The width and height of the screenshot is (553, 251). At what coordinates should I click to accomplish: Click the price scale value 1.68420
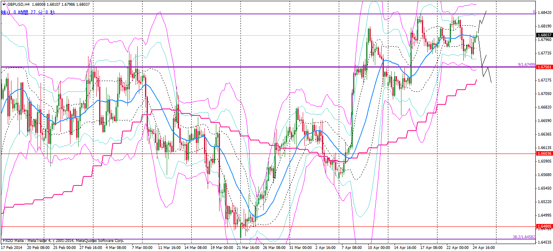tap(544, 13)
